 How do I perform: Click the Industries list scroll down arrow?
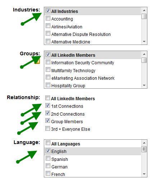tap(144, 42)
